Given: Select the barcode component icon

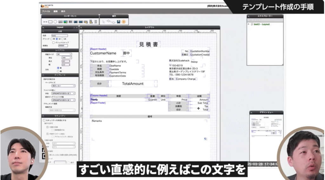Looking at the screenshot, I should coord(70,22).
